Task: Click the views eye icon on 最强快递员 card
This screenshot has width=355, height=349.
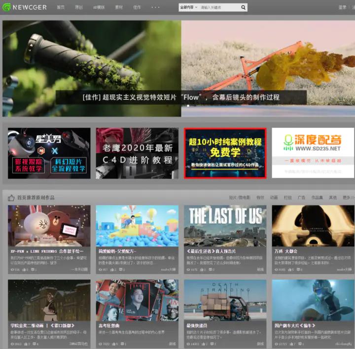Action: click(x=188, y=344)
